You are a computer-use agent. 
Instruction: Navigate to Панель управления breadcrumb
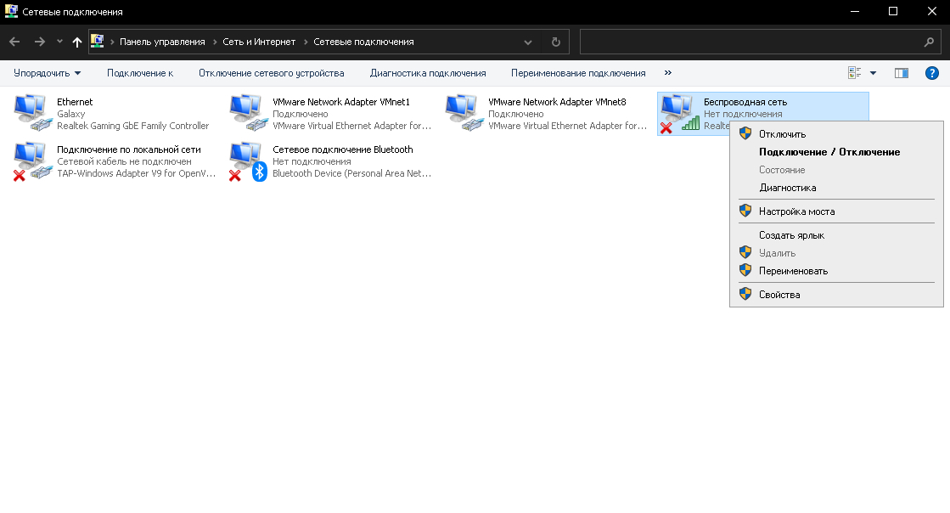162,42
